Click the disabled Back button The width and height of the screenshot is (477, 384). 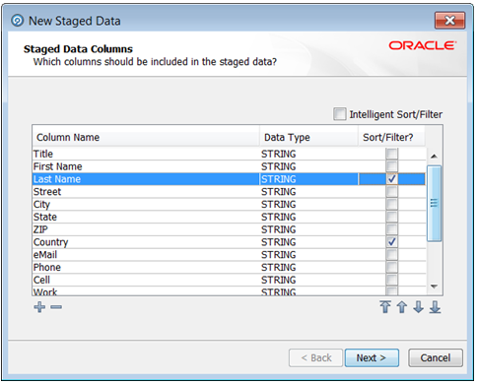point(315,357)
